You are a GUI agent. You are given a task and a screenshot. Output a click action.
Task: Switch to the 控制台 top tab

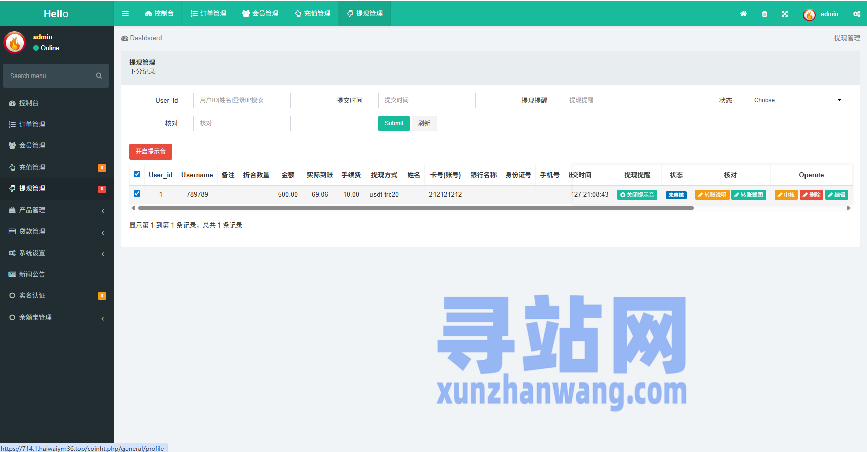159,14
